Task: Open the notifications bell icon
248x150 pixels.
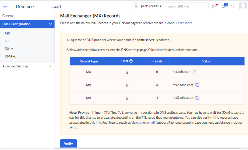Action: pyautogui.click(x=223, y=6)
